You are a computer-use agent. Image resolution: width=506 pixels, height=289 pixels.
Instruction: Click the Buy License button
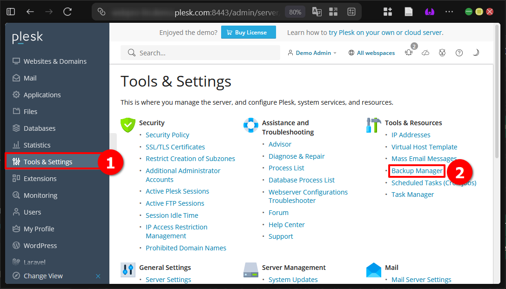coord(248,32)
